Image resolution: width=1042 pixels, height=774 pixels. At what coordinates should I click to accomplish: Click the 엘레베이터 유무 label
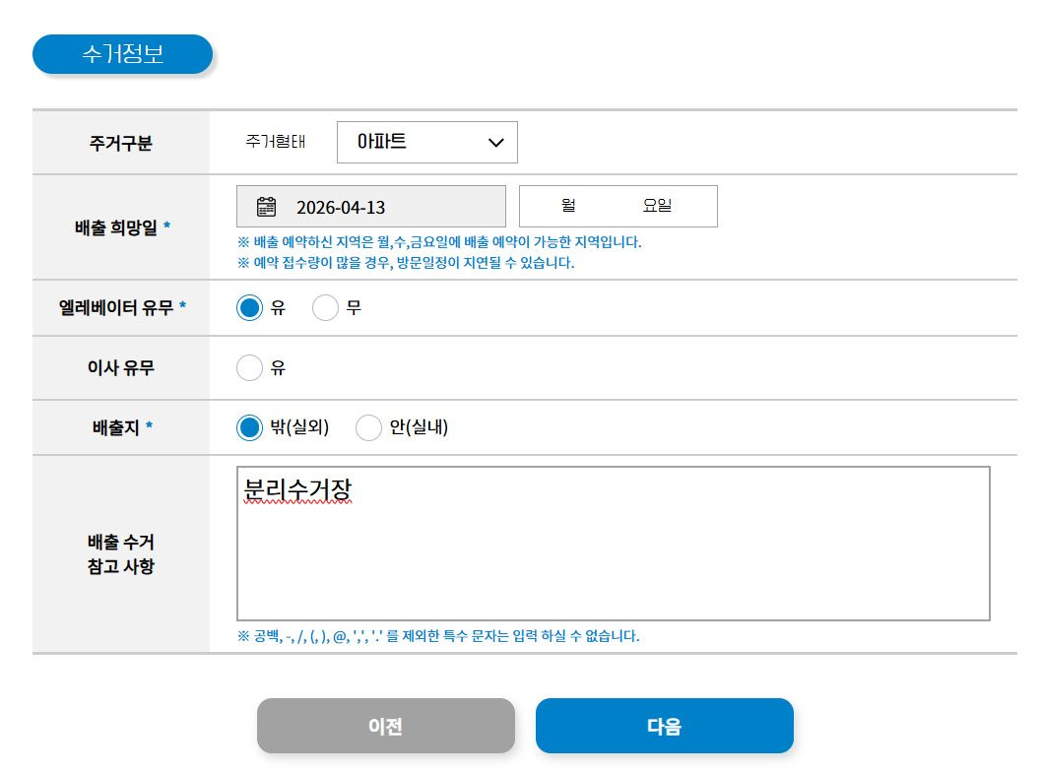[x=122, y=307]
